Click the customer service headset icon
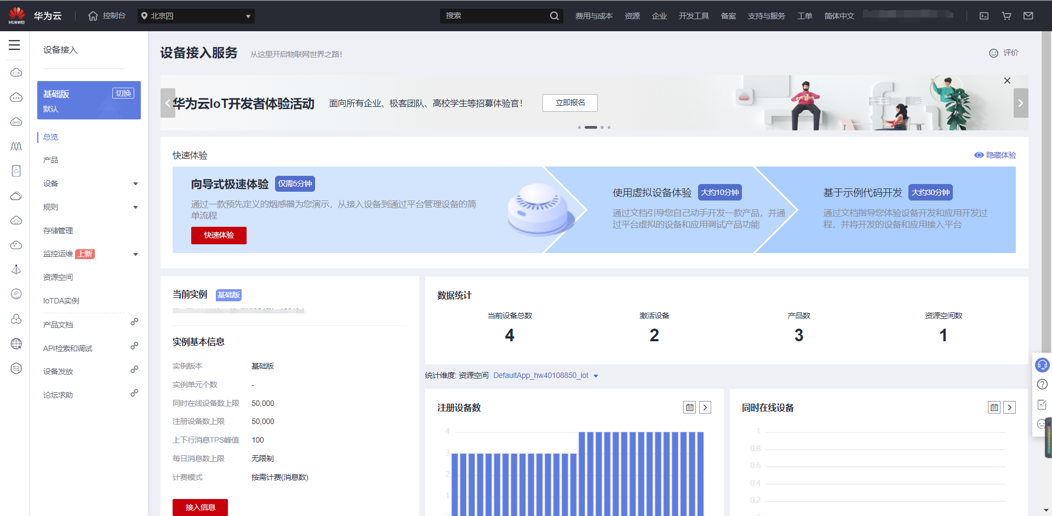Image resolution: width=1052 pixels, height=516 pixels. 1042,365
